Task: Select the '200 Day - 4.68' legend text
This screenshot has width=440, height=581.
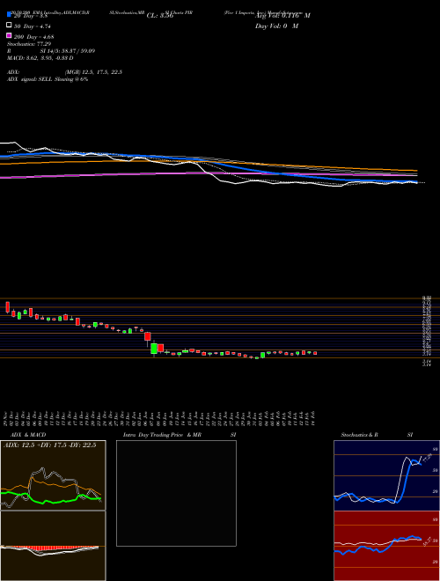Action: click(x=34, y=36)
